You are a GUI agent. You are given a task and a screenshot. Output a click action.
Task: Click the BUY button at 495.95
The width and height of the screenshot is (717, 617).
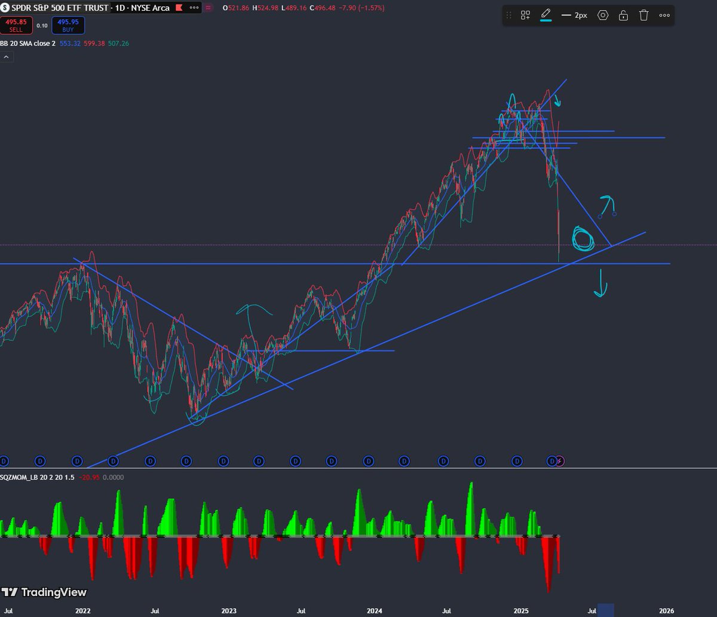tap(68, 25)
